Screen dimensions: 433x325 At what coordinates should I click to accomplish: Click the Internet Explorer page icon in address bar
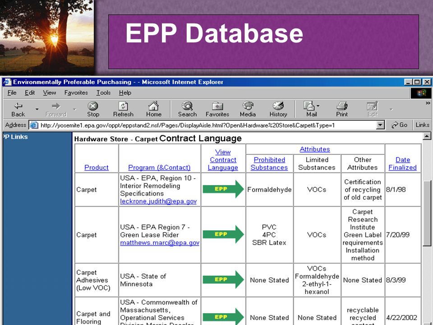pyautogui.click(x=34, y=125)
